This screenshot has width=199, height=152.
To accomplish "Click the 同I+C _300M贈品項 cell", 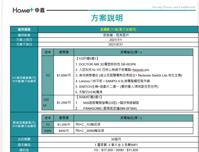I will pos(133,131).
